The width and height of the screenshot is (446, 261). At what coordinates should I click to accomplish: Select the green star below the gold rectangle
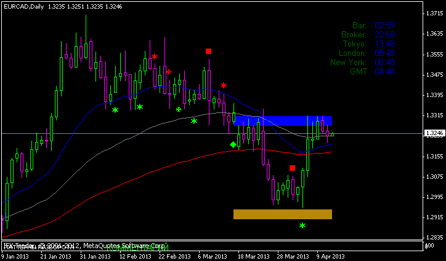click(x=302, y=225)
